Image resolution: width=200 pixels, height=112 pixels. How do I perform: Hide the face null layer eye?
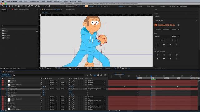pyautogui.click(x=42, y=81)
